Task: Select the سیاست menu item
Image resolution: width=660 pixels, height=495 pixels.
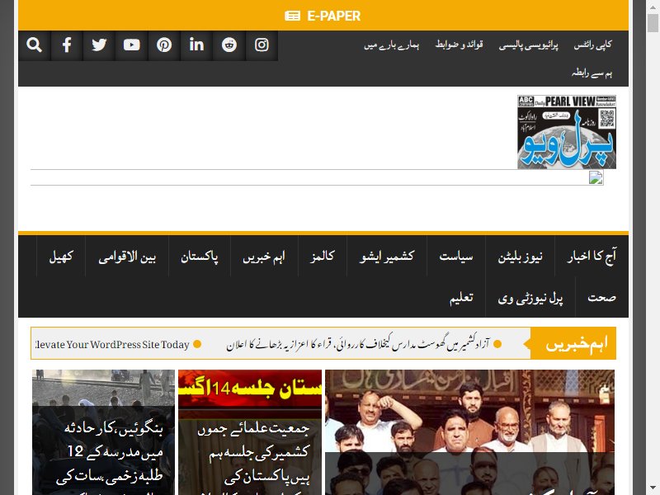Action: pos(456,256)
